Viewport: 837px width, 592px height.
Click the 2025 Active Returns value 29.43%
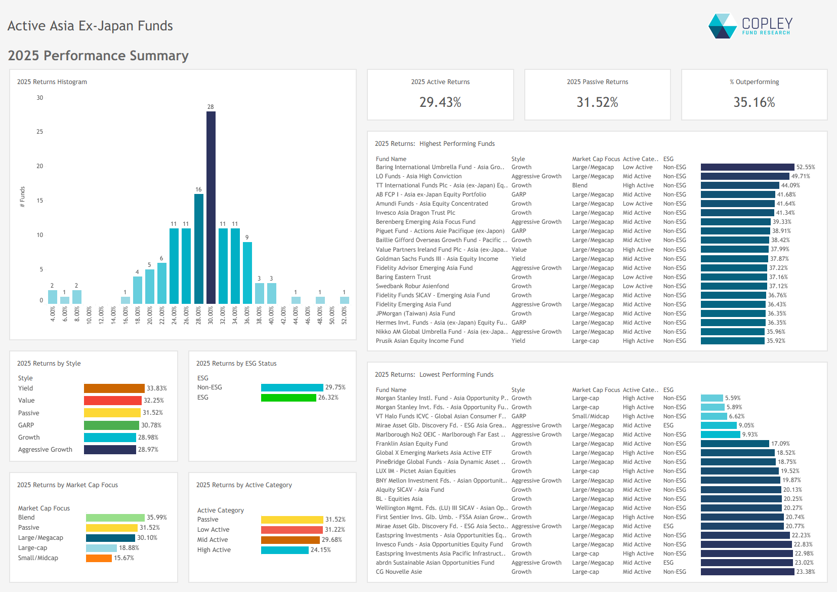click(x=440, y=103)
